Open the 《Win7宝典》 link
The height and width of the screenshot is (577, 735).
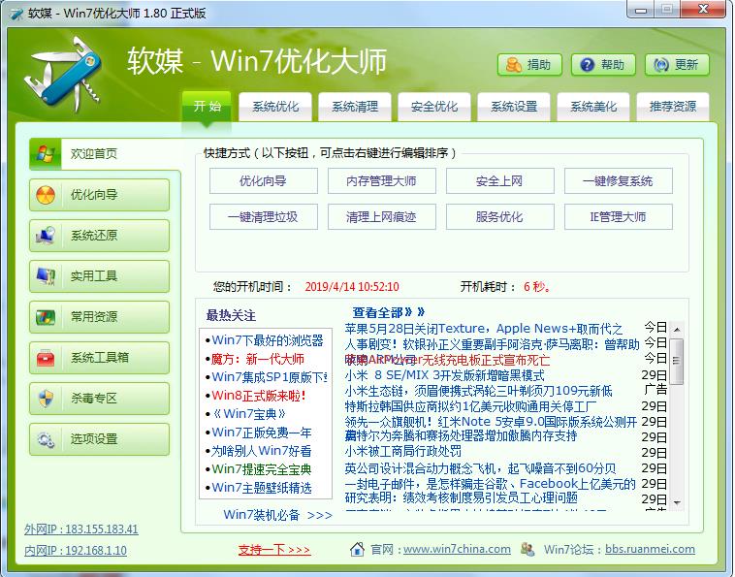coord(249,414)
